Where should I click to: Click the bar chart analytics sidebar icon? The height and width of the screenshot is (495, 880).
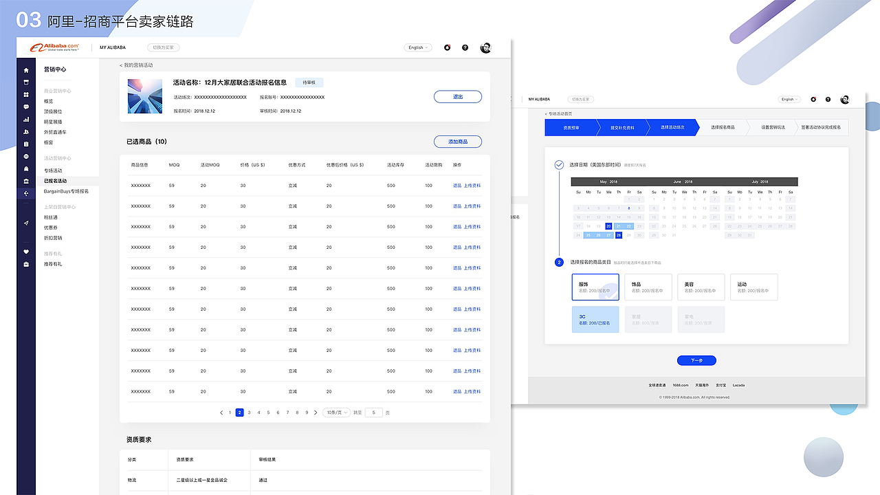(x=26, y=120)
